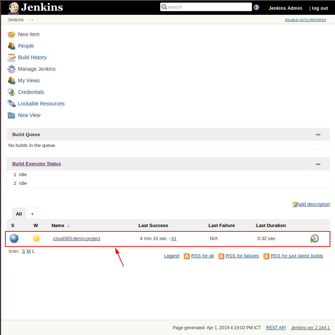The width and height of the screenshot is (335, 335).
Task: Click the Build History notepad icon
Action: [11, 57]
